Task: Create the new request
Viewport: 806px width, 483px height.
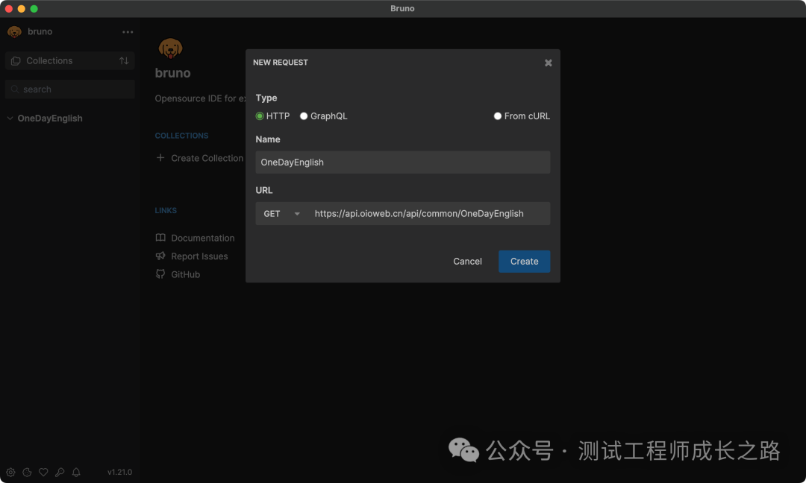Action: (x=525, y=262)
